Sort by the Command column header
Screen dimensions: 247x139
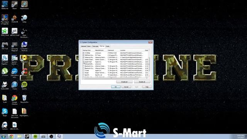113,50
